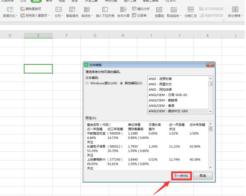Click the 分列 text-to-columns icon
Viewport: 246px width, 196px height.
tap(58, 10)
